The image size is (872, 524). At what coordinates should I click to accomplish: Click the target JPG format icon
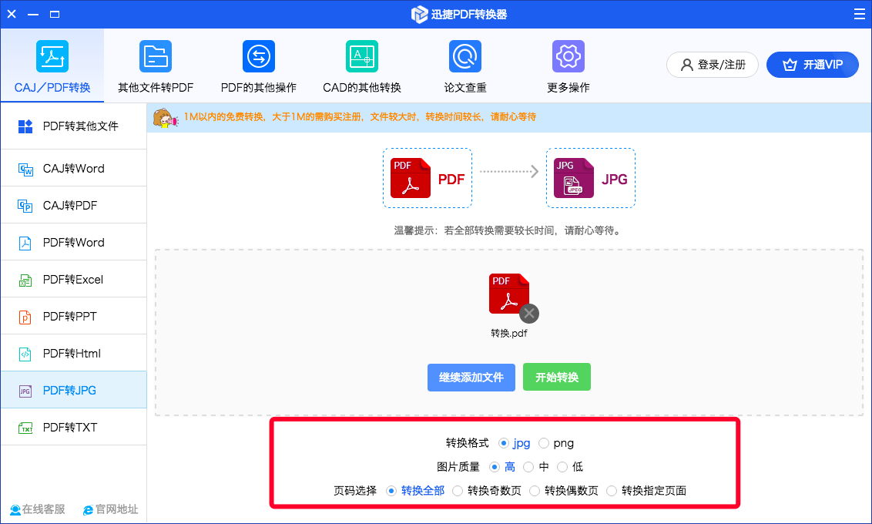click(x=574, y=178)
